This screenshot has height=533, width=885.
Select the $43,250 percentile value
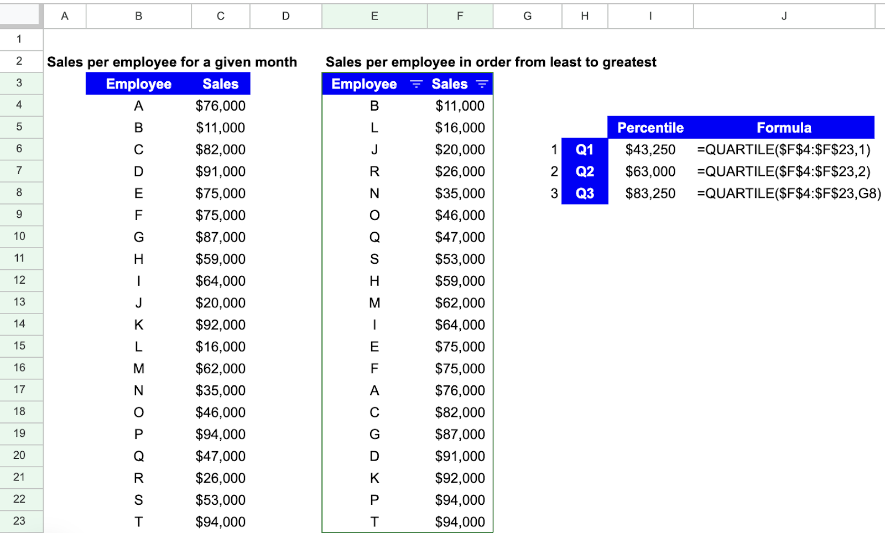(650, 149)
